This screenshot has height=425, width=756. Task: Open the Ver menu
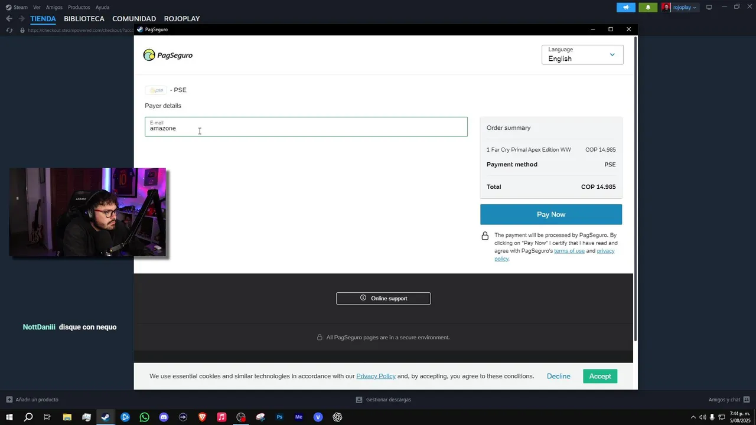37,7
